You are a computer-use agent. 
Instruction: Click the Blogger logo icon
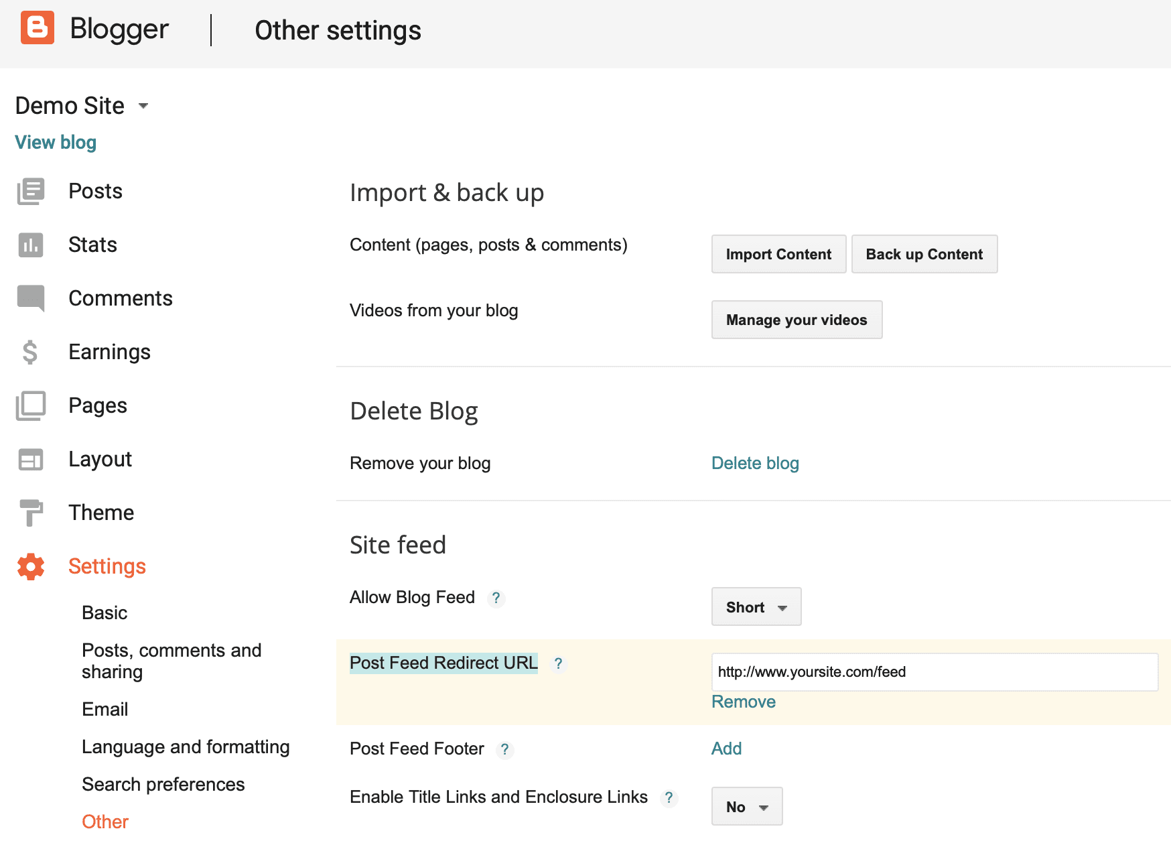tap(38, 28)
